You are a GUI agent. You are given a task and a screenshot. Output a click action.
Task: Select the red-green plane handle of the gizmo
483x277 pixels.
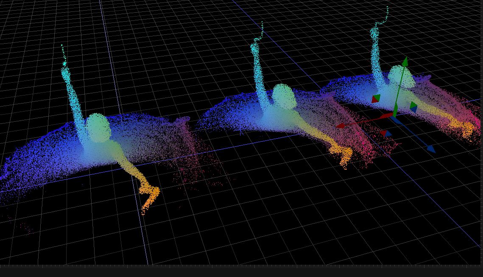click(x=376, y=99)
